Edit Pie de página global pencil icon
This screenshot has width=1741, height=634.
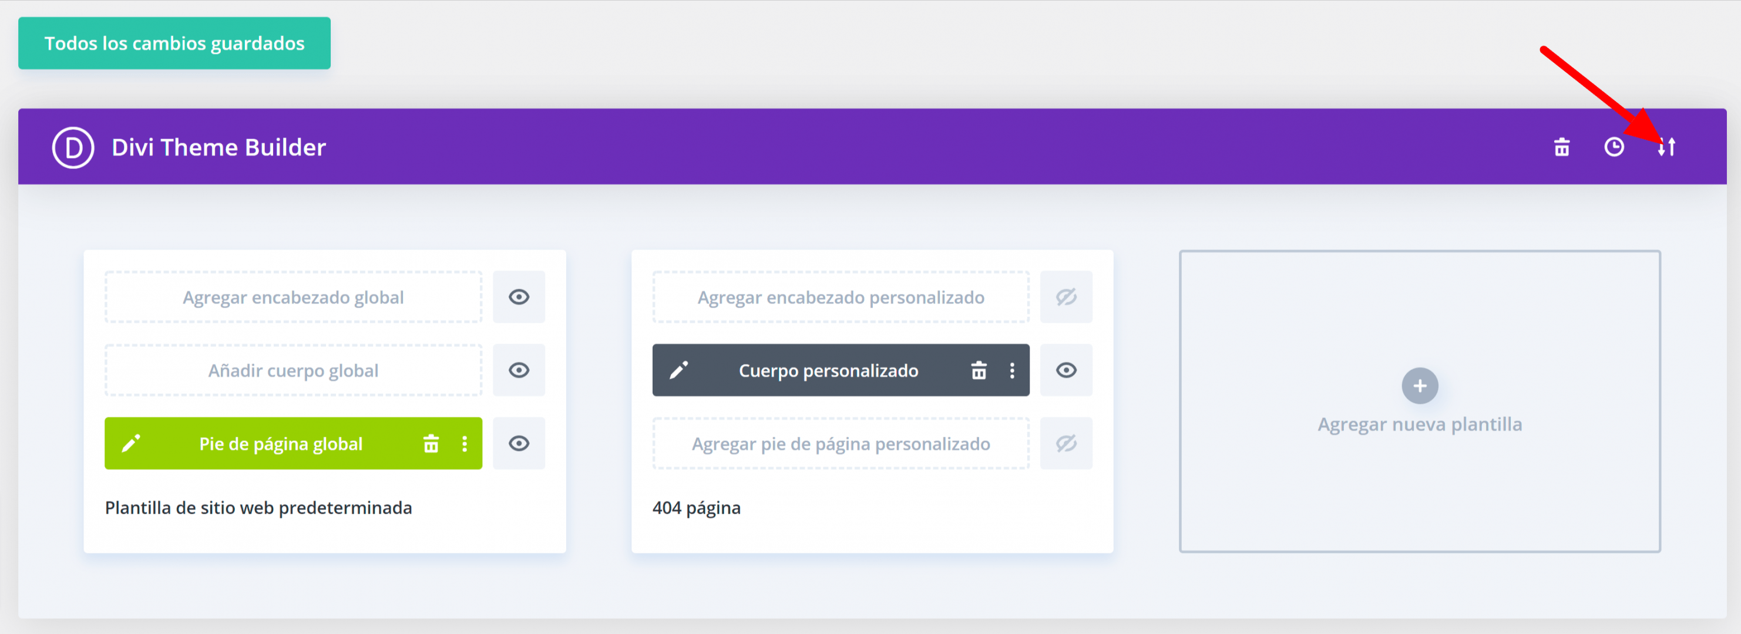click(131, 444)
